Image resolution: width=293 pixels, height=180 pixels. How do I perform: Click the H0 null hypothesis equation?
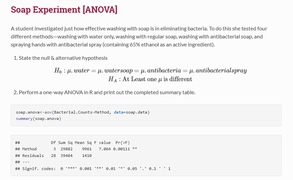tap(151, 70)
